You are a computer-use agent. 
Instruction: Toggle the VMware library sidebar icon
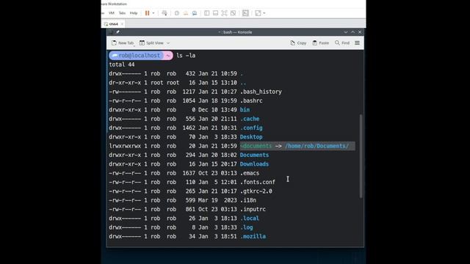(x=207, y=13)
